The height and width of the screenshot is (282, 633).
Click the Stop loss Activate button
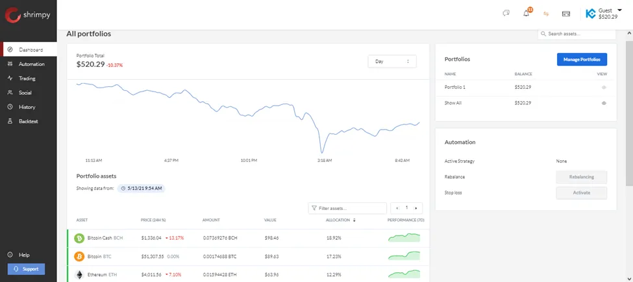581,193
